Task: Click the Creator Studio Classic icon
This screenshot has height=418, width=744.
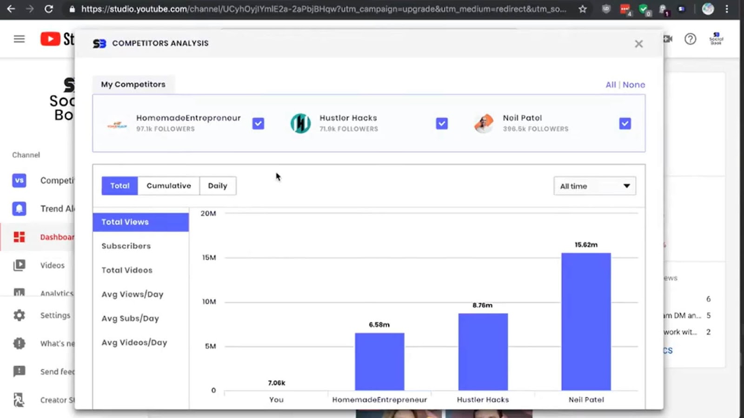Action: pos(19,400)
